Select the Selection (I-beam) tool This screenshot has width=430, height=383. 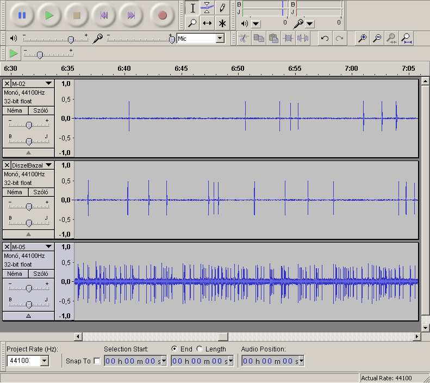(x=192, y=8)
